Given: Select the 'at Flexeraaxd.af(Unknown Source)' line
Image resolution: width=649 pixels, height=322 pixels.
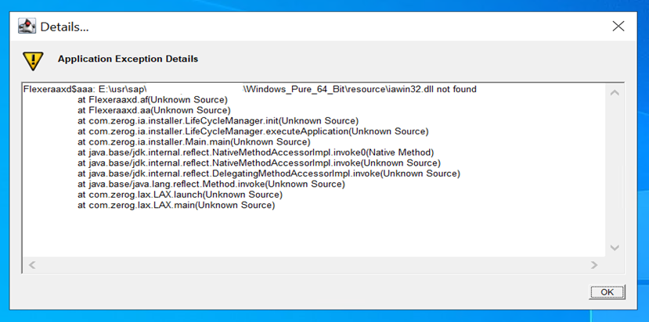Looking at the screenshot, I should tap(153, 99).
